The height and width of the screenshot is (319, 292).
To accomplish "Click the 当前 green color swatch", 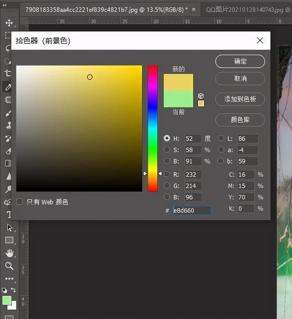I will tap(178, 99).
